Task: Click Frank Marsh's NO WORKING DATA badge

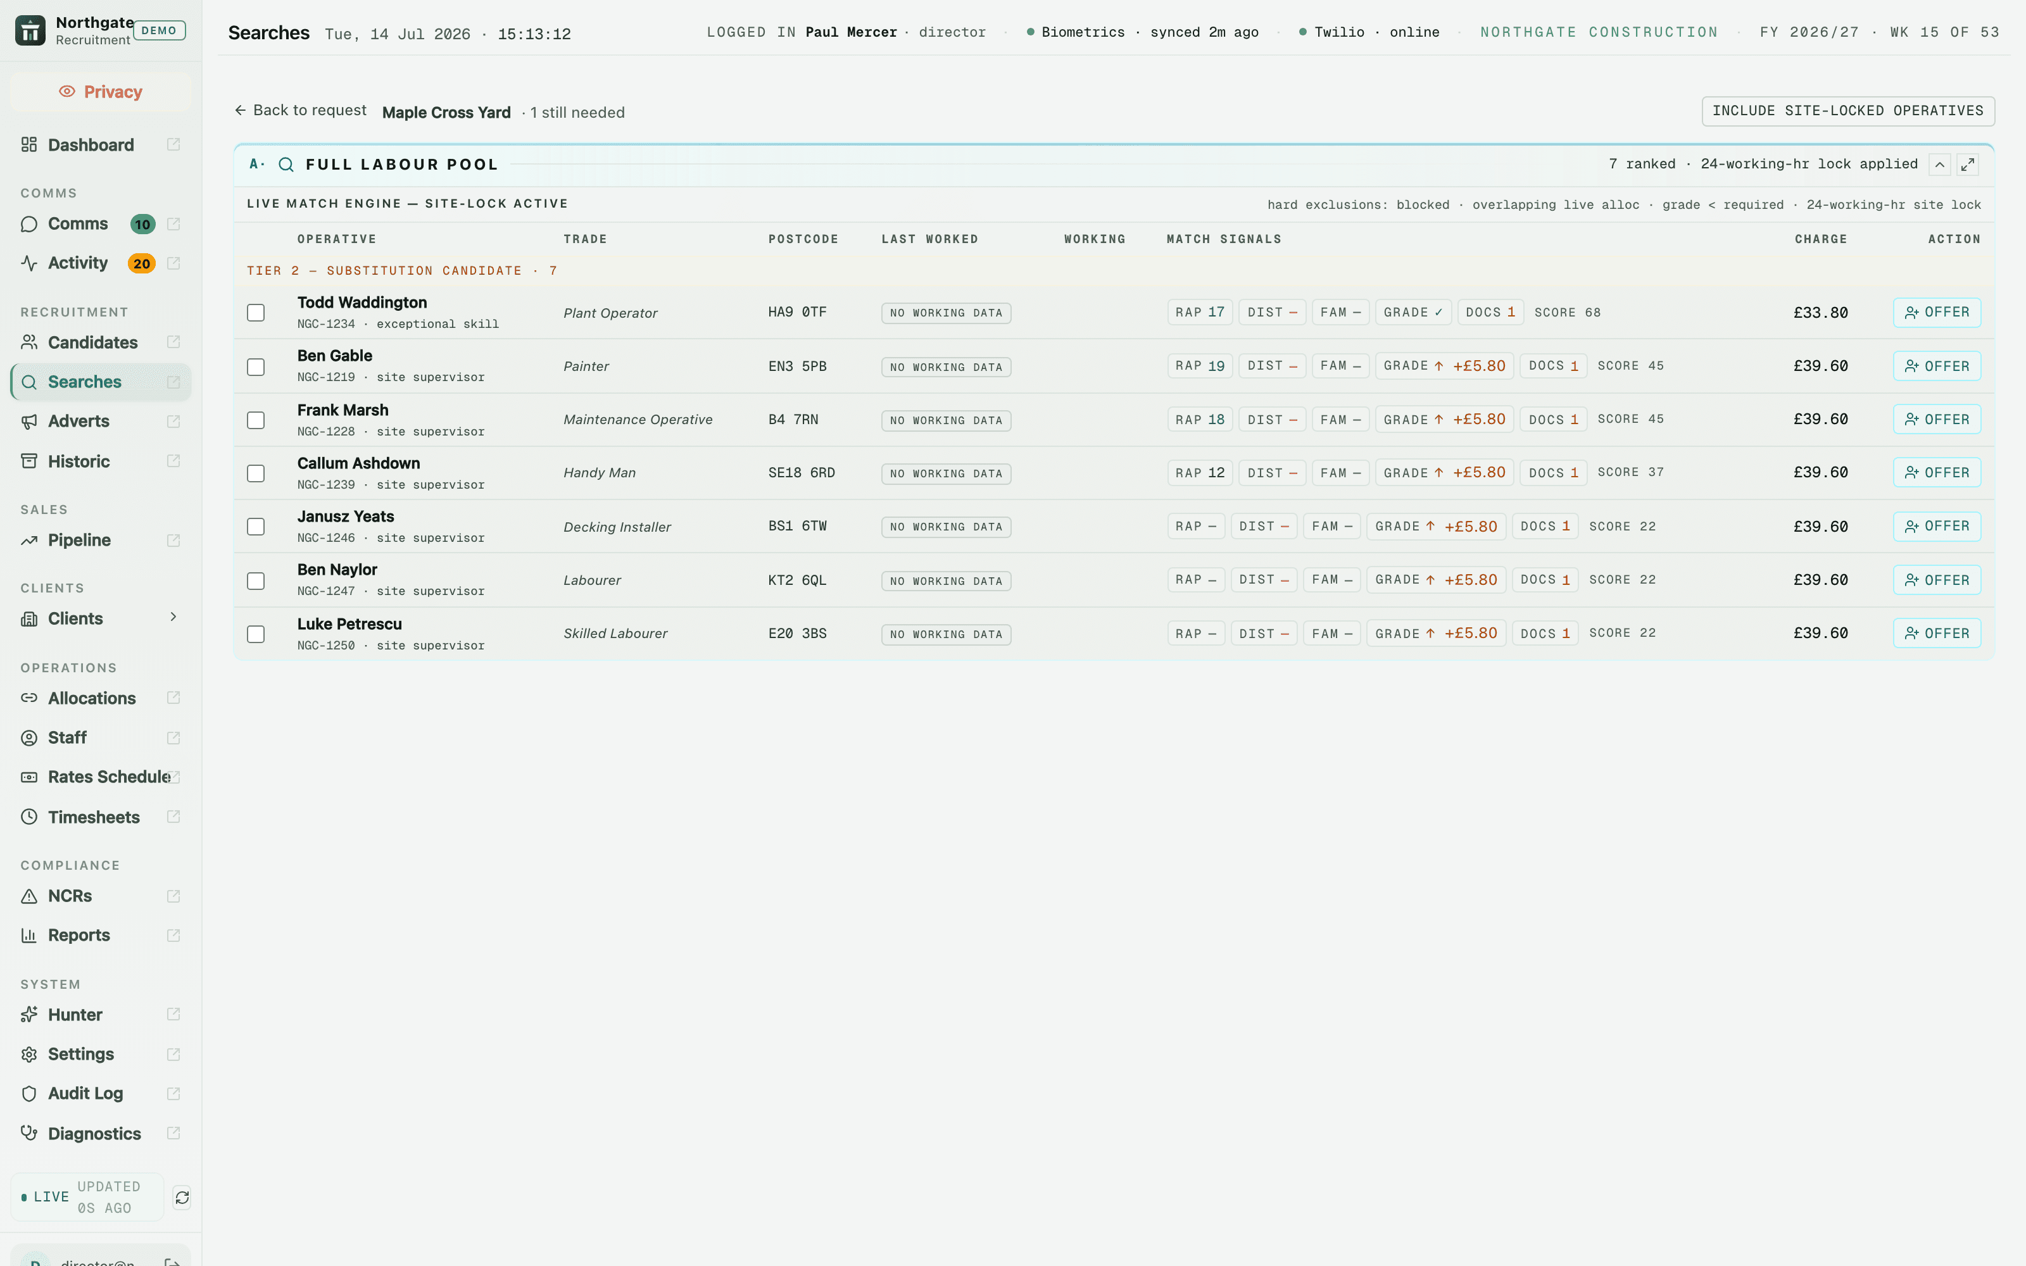Action: 946,420
